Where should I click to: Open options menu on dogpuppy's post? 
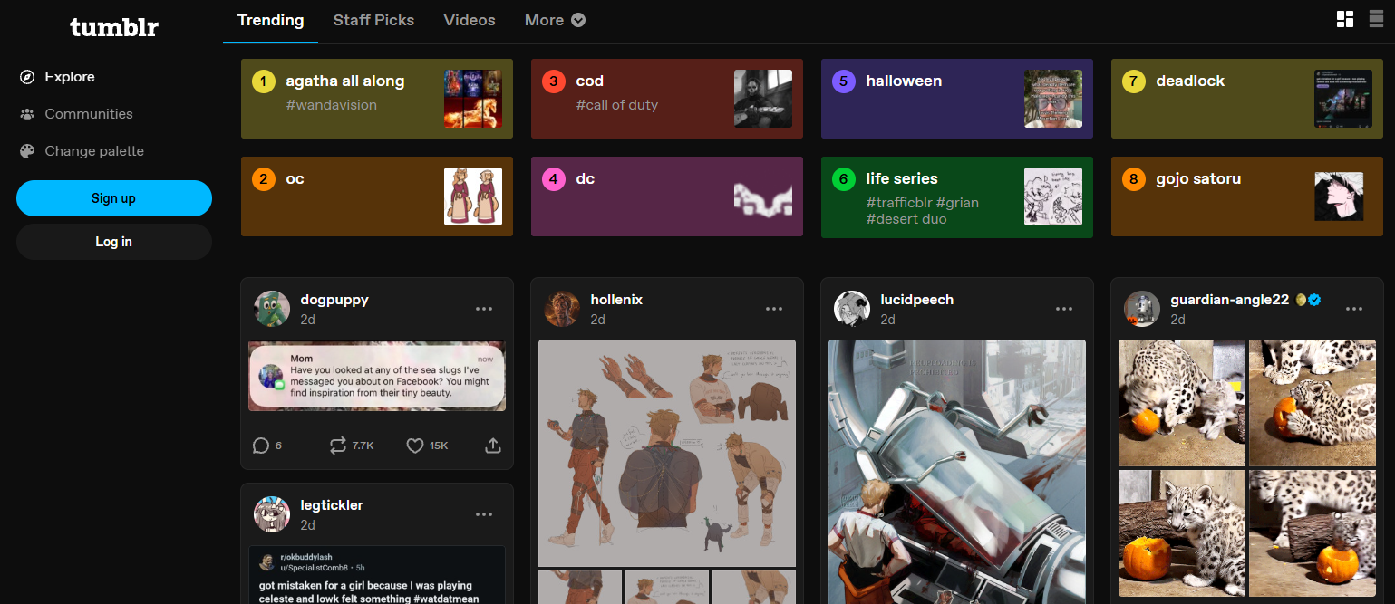484,309
